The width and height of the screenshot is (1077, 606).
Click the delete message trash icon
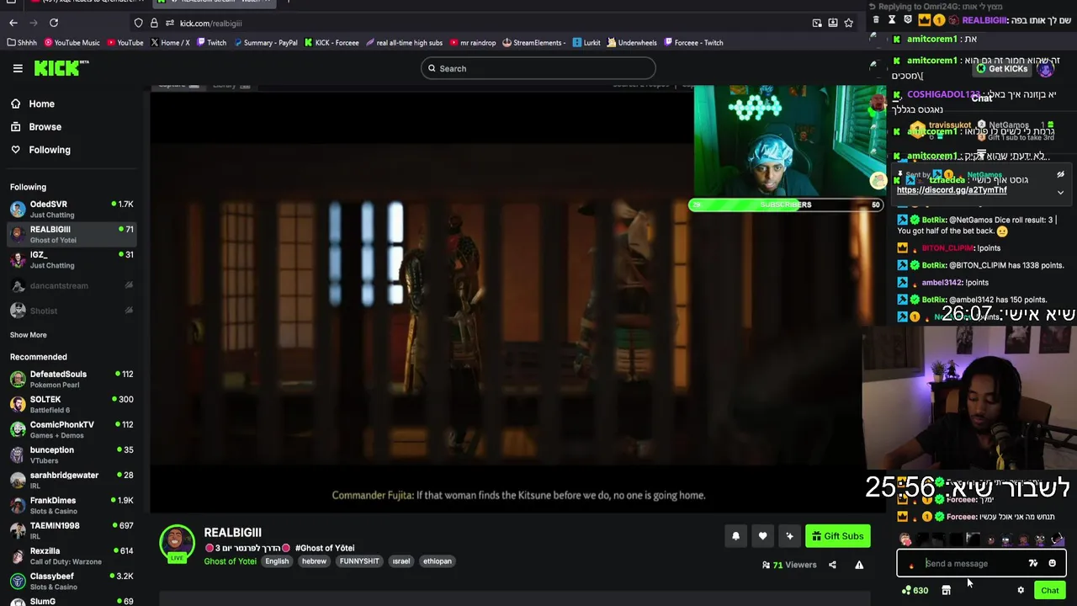point(876,19)
